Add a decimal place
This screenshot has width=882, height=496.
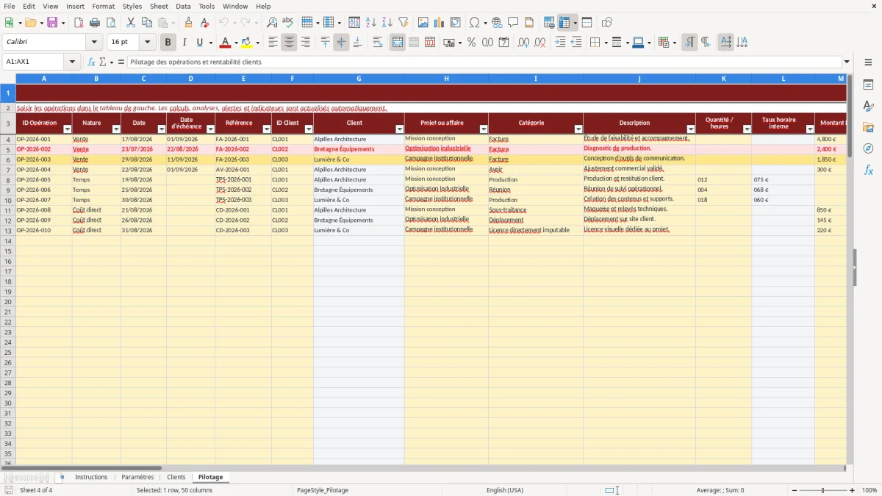pyautogui.click(x=523, y=43)
